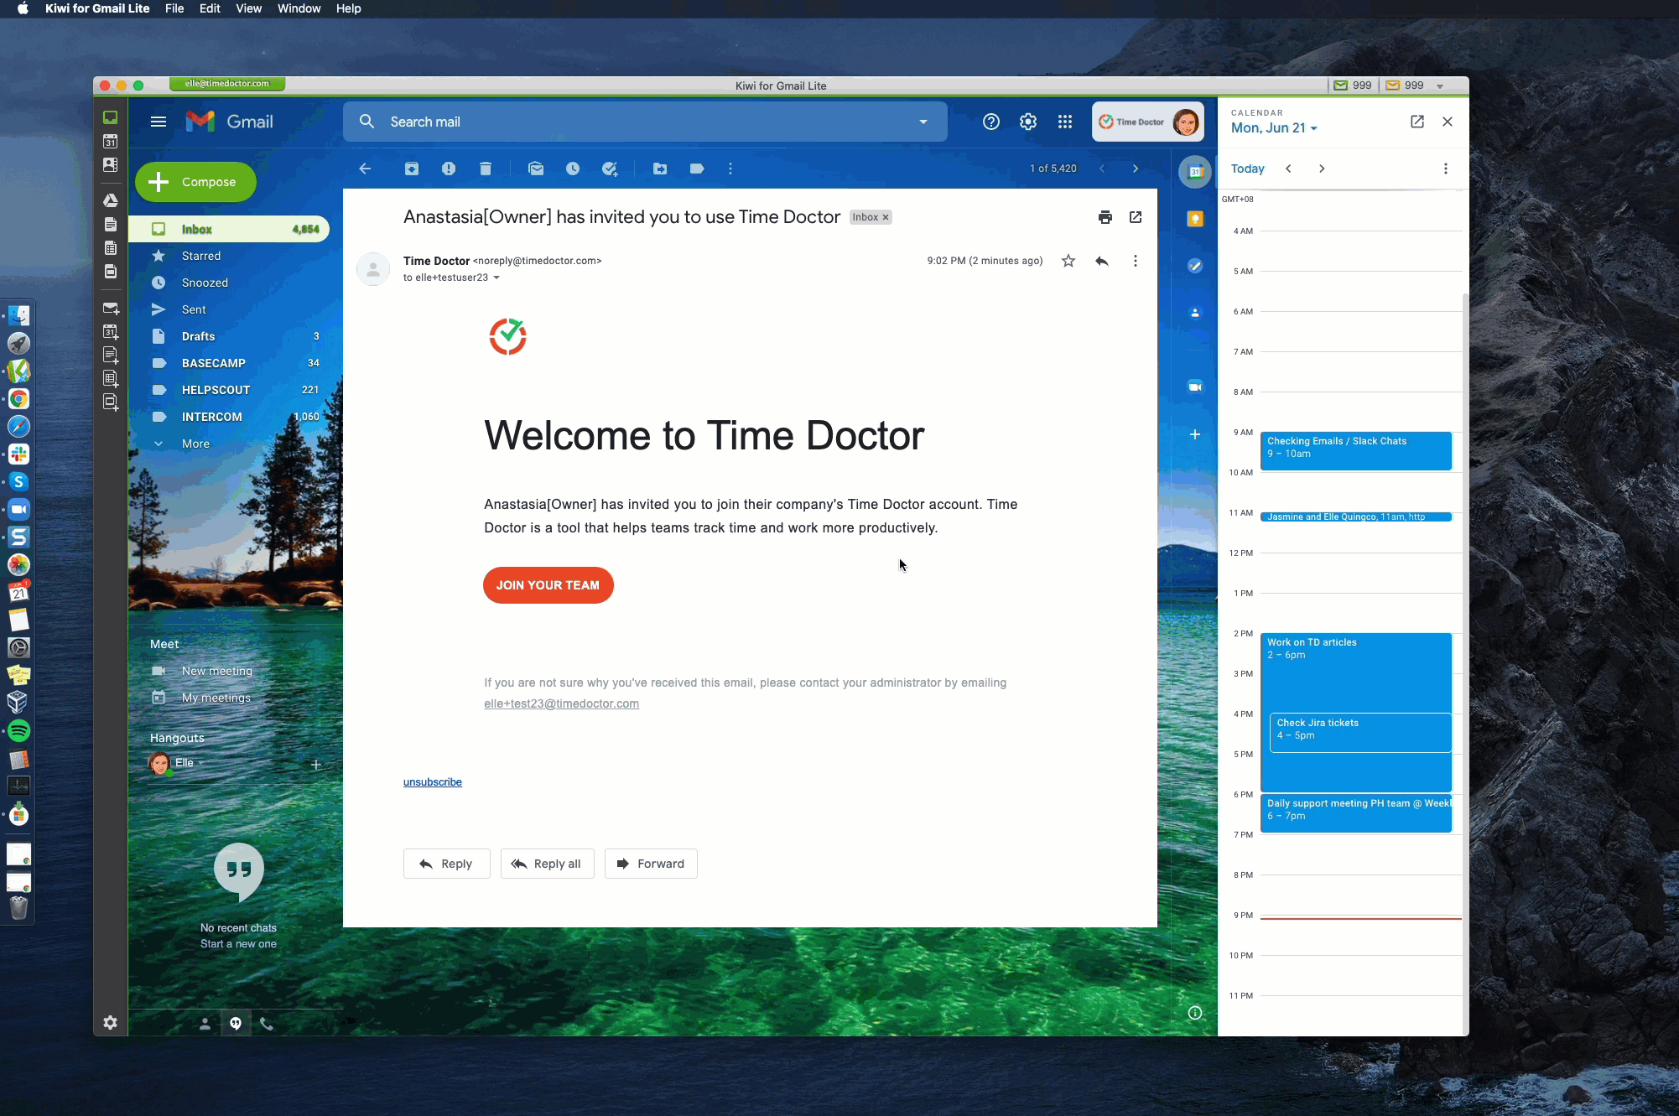Remove the Inbox label from the email
Viewport: 1679px width, 1116px height.
885,217
